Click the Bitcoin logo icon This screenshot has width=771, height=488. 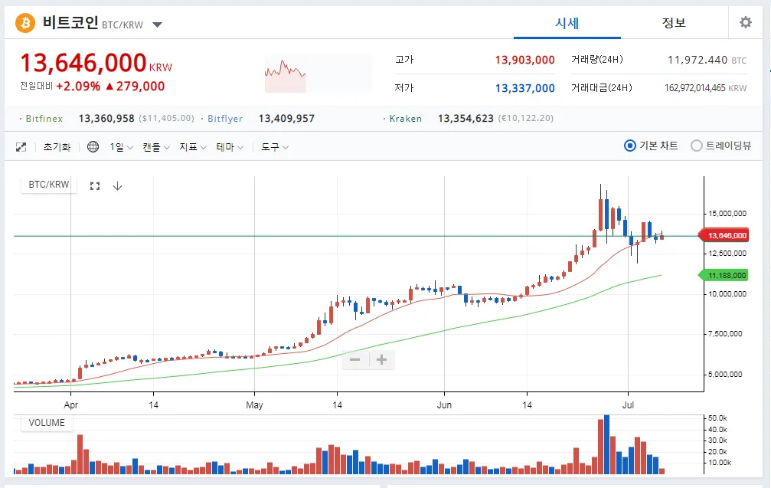[25, 23]
